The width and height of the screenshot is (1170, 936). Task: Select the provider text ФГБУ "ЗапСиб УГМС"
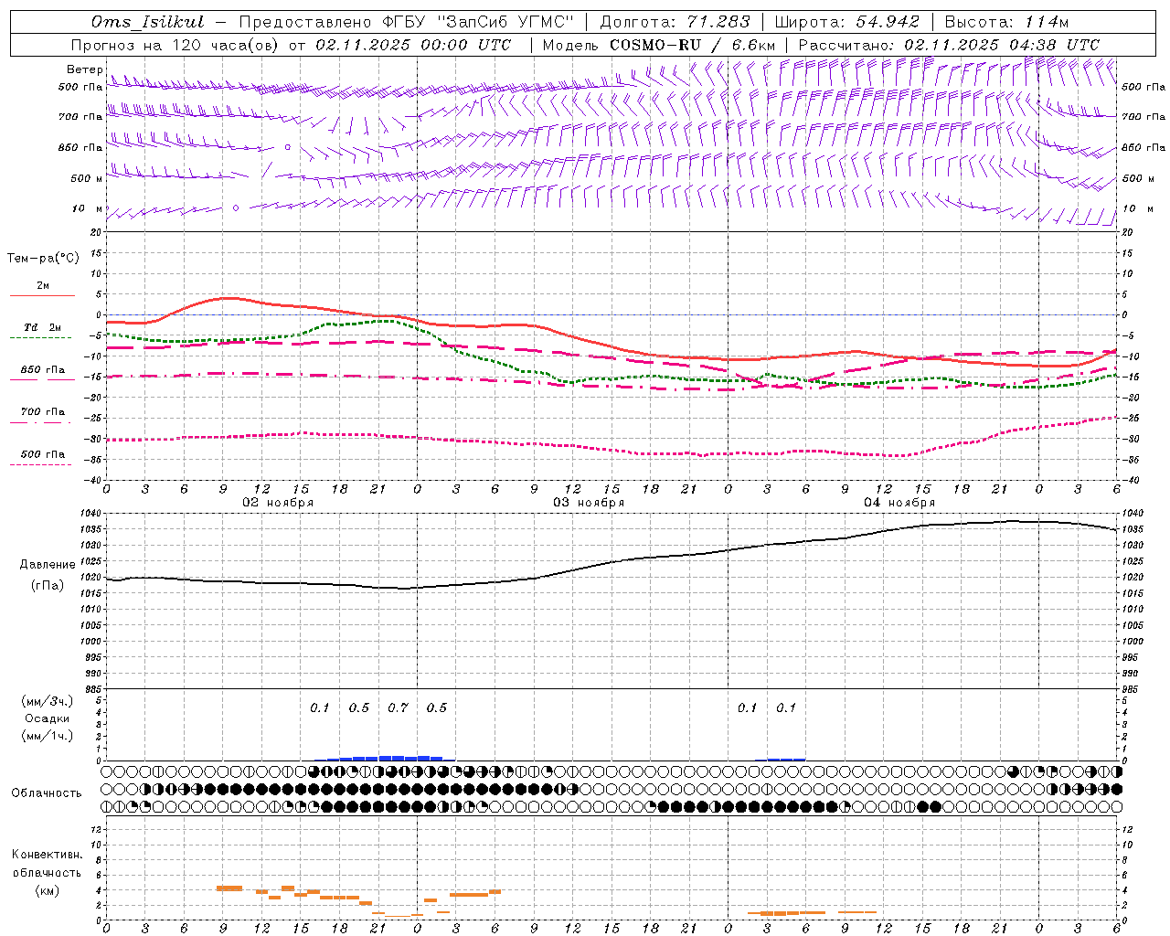pyautogui.click(x=476, y=22)
